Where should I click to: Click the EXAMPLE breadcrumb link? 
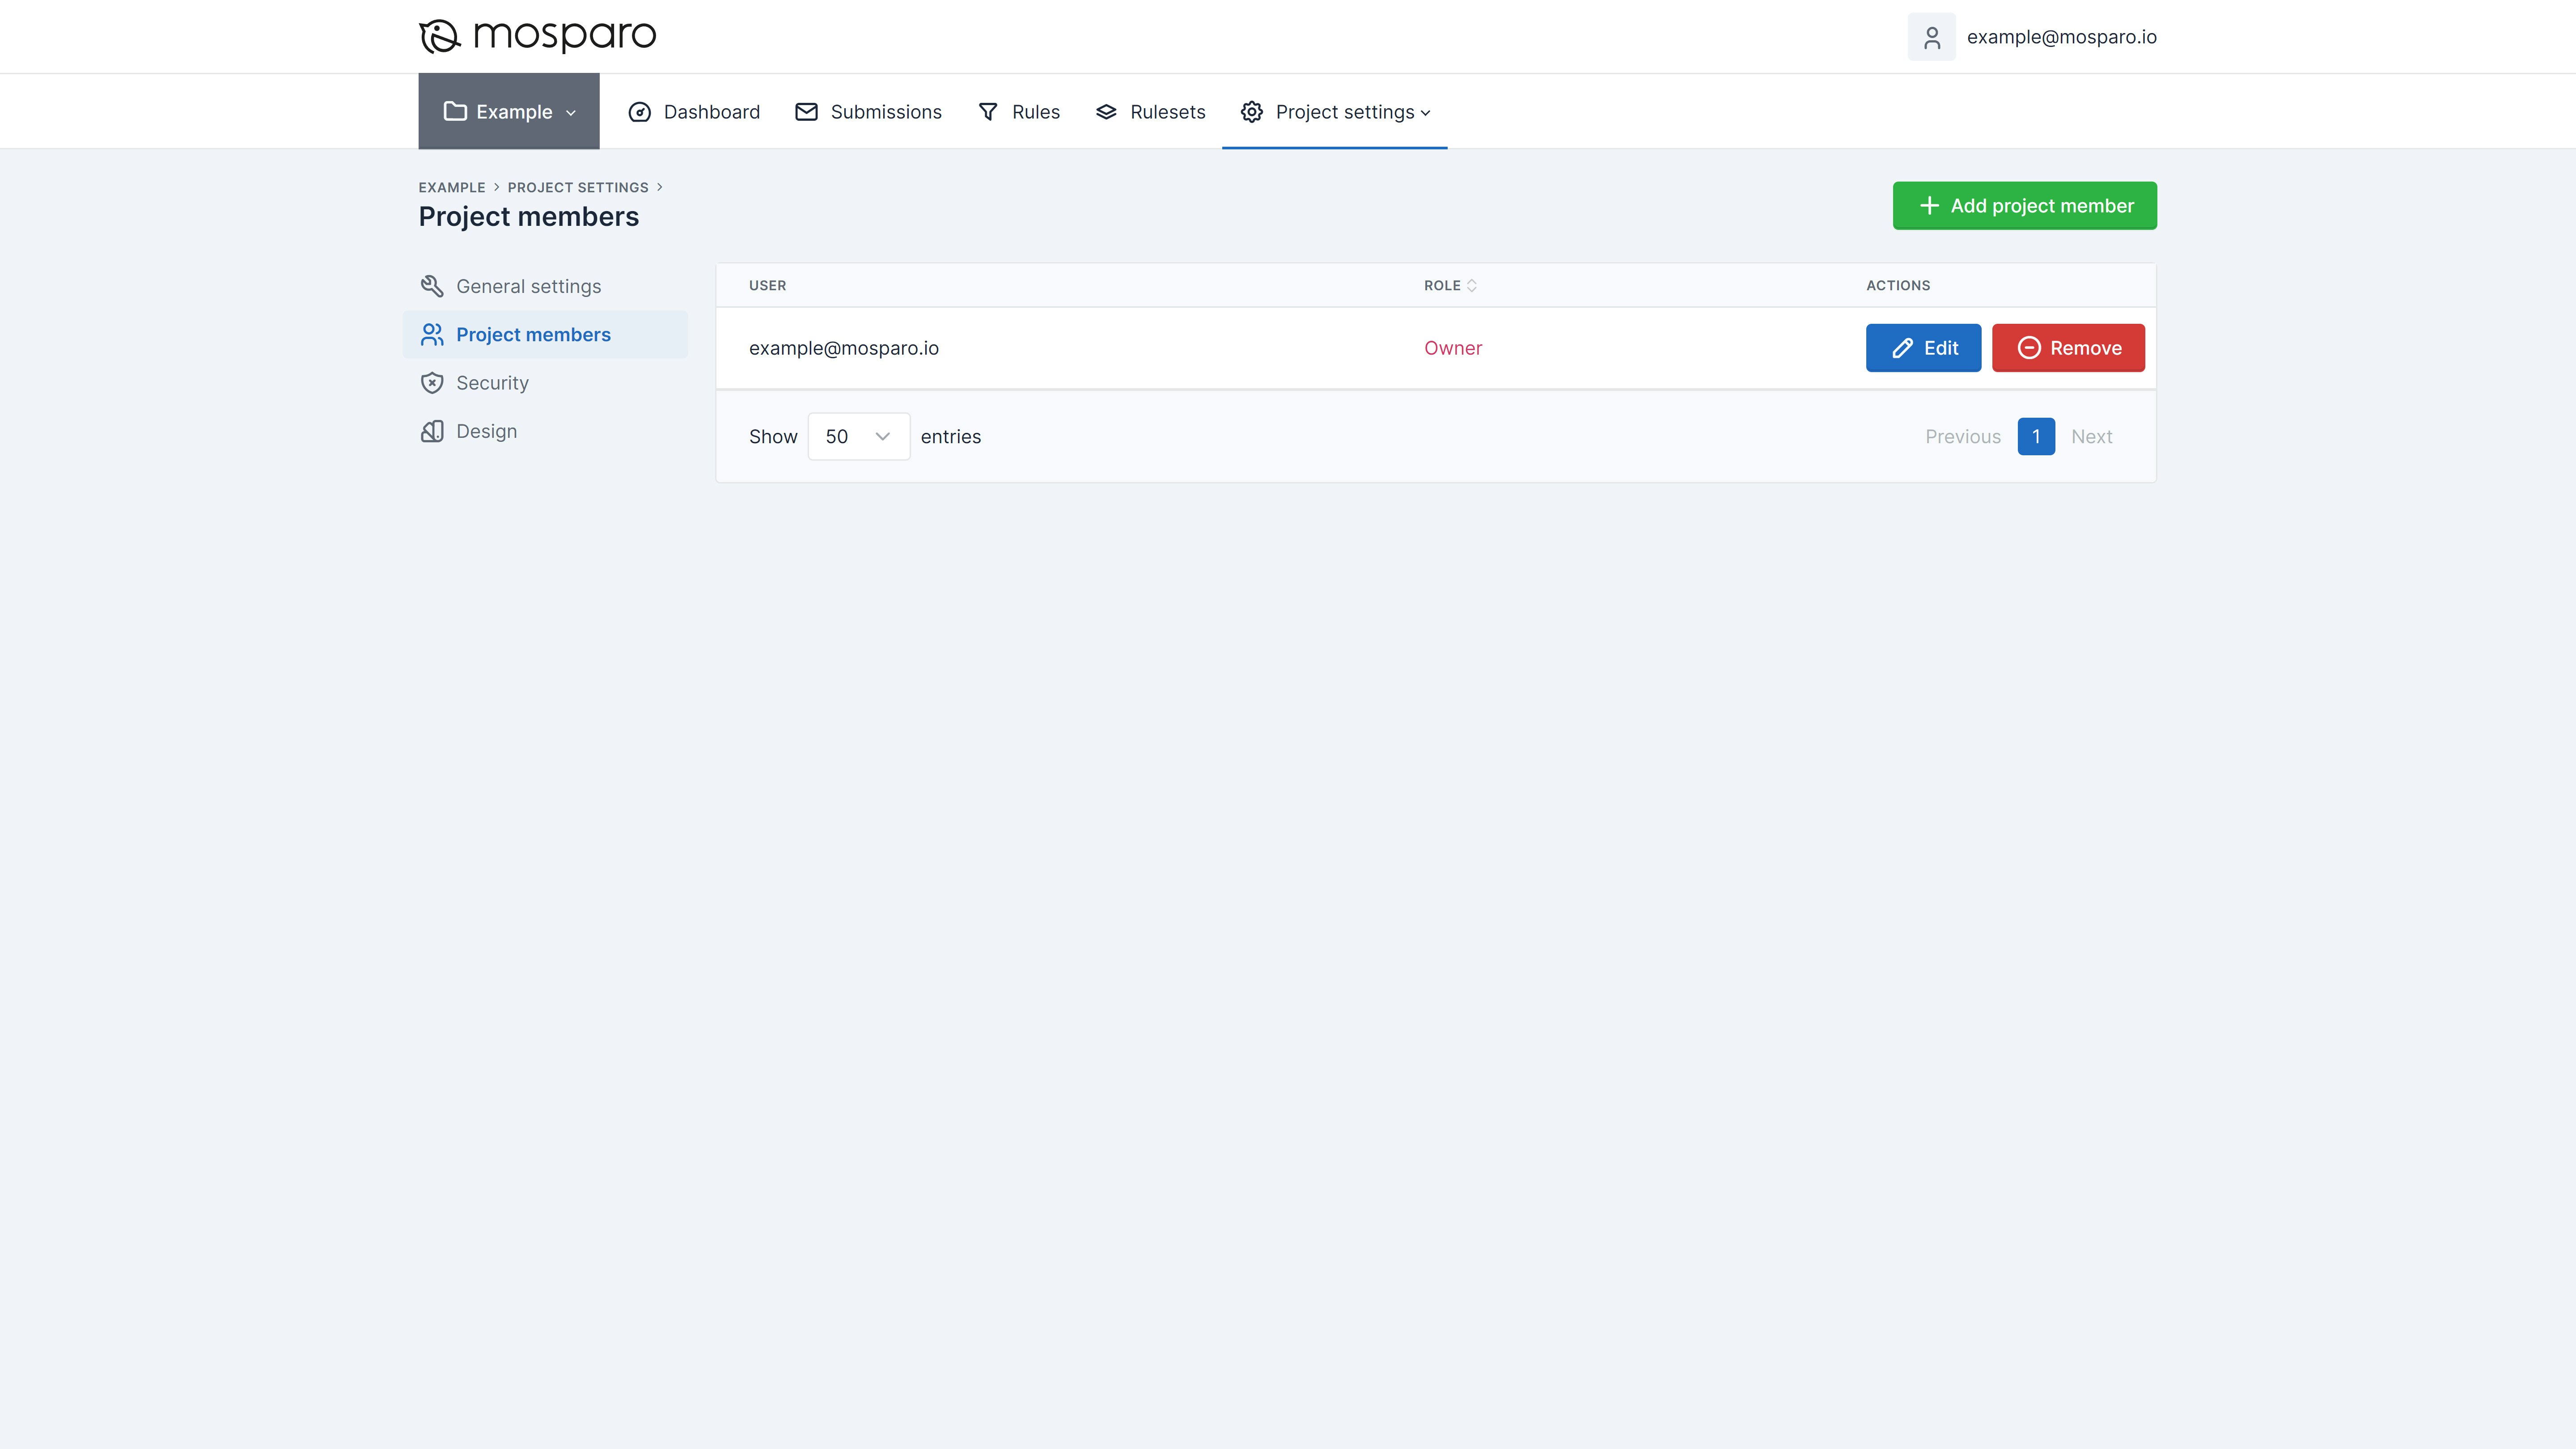(x=452, y=187)
